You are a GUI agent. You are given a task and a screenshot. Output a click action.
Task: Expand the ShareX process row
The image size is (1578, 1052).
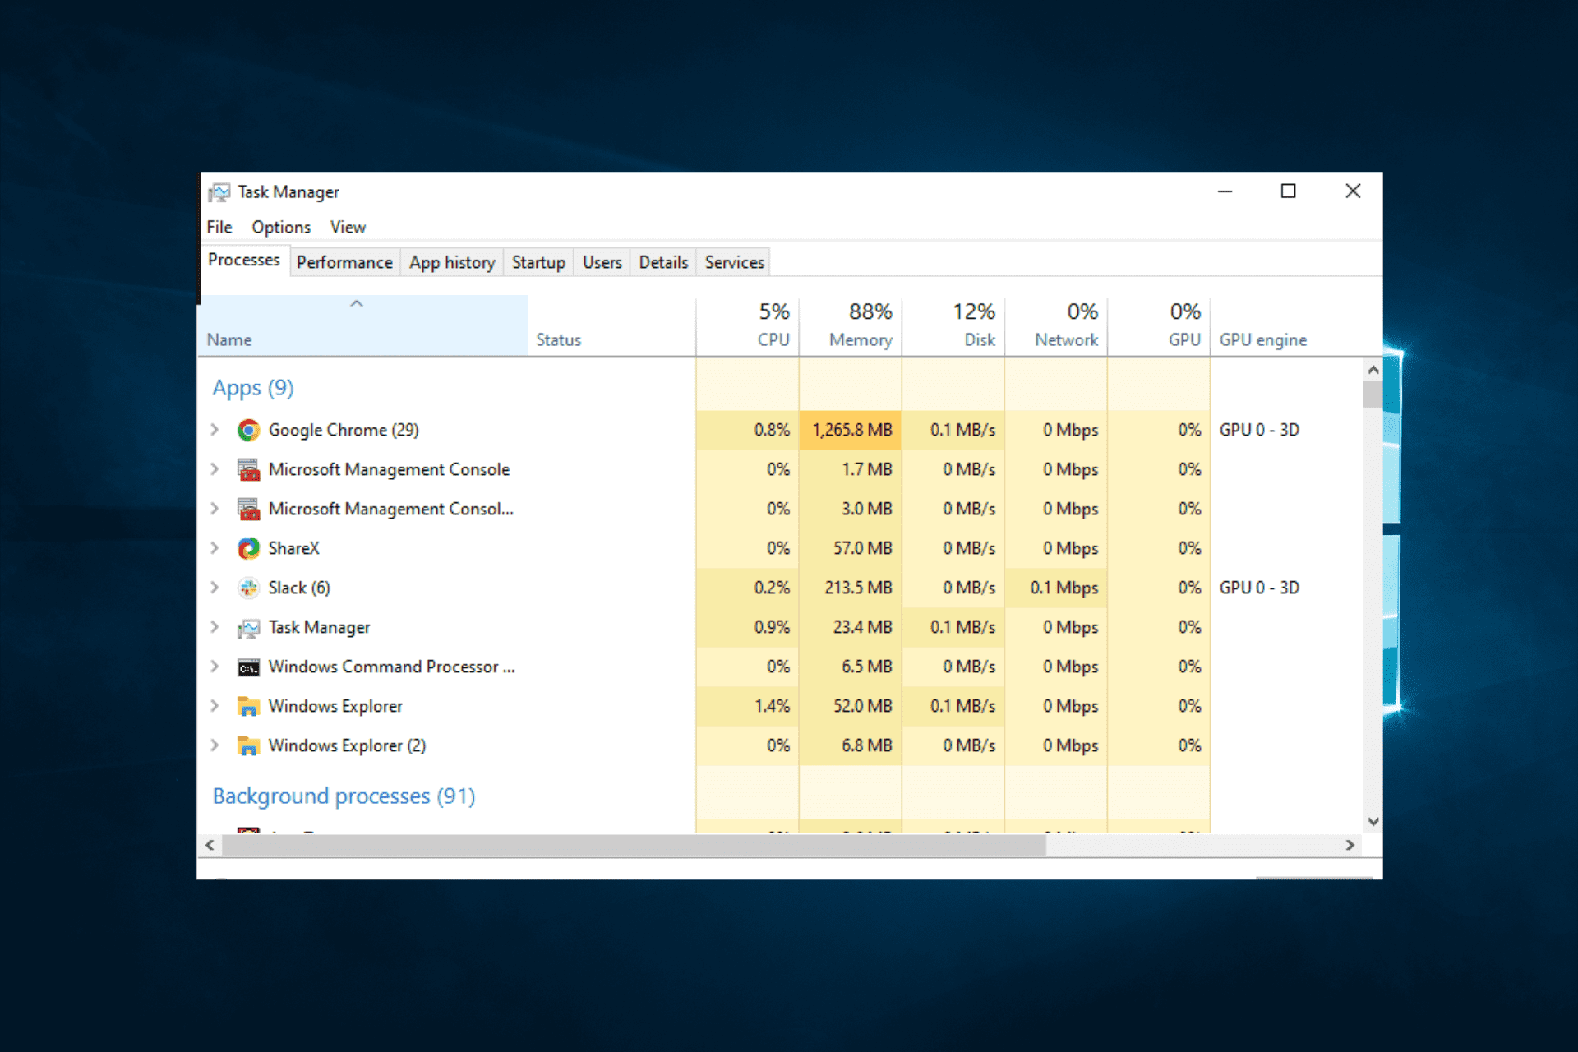215,548
